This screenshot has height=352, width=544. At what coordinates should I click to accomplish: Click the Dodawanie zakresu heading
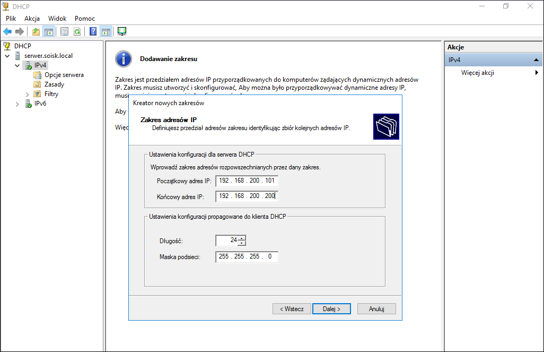pyautogui.click(x=169, y=59)
